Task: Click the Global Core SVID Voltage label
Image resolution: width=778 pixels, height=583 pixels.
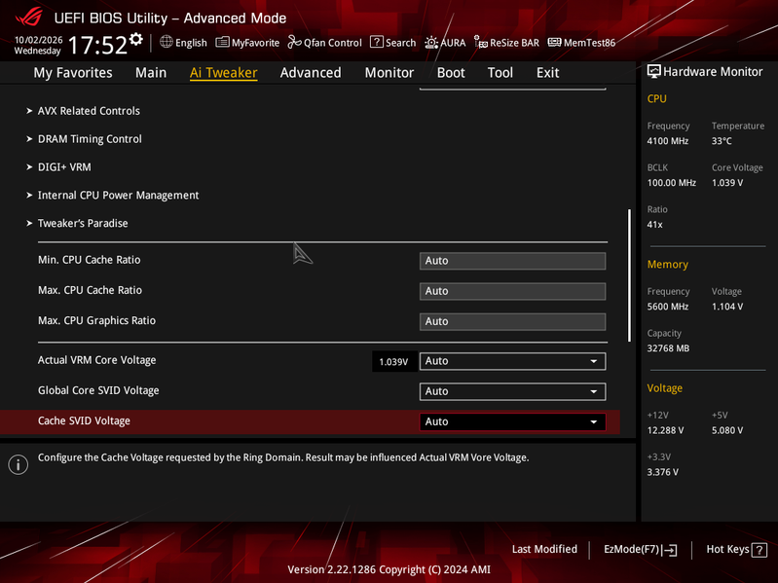Action: (x=98, y=390)
